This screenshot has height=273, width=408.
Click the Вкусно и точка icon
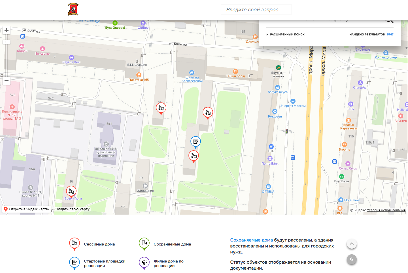(x=279, y=68)
